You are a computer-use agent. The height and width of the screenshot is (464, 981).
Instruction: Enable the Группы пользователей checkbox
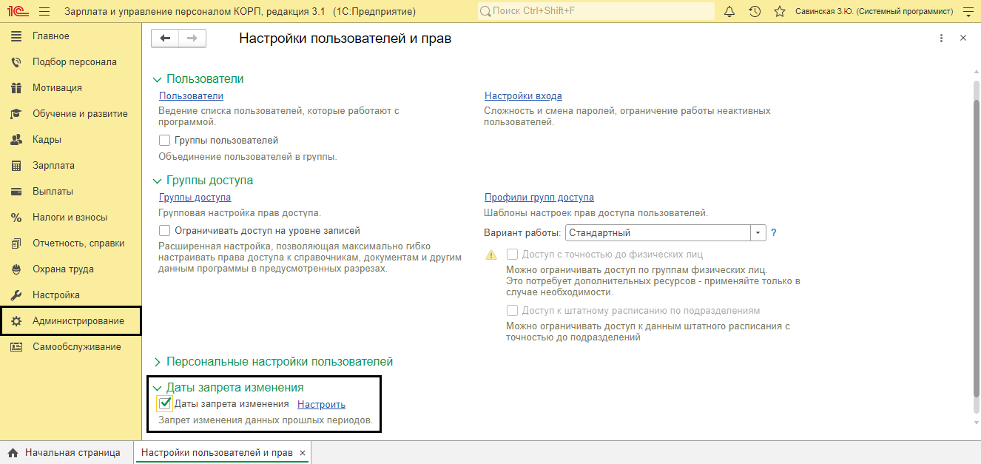[x=164, y=140]
